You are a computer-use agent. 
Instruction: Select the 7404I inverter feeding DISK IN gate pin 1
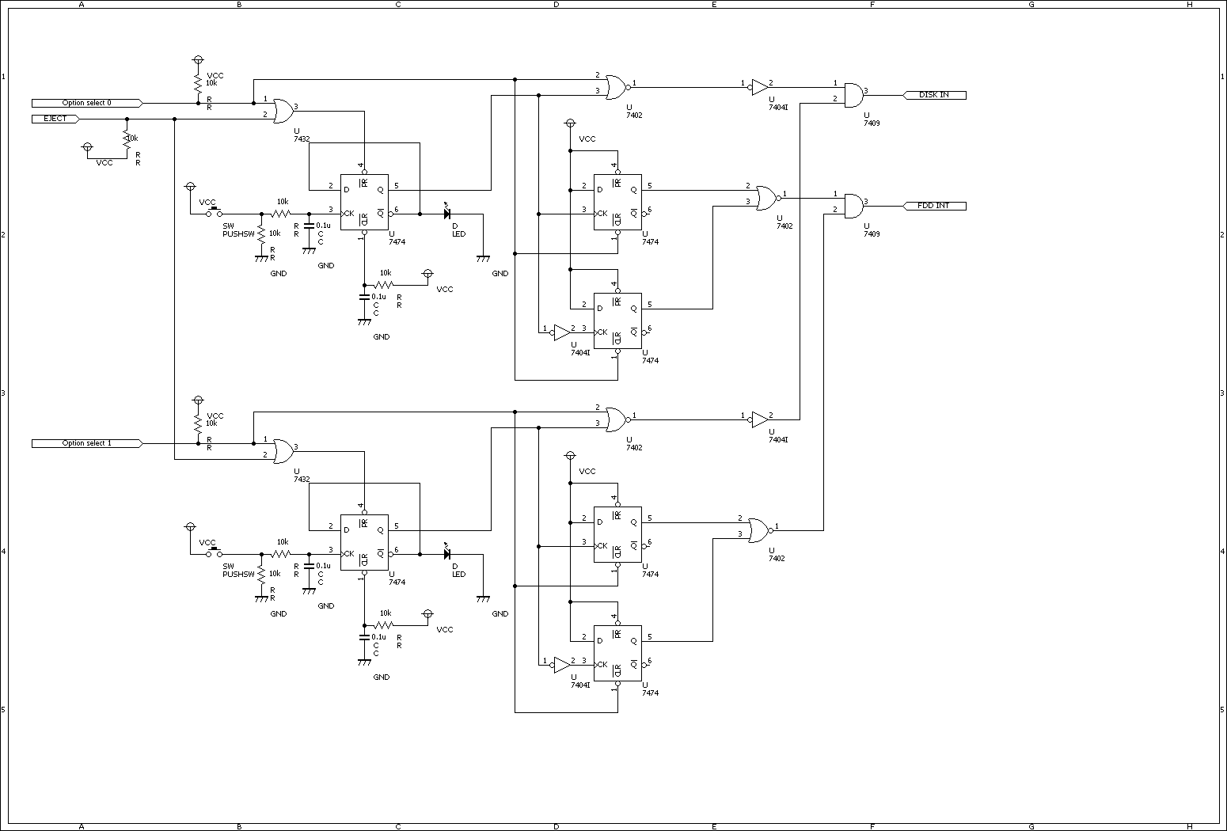click(758, 87)
